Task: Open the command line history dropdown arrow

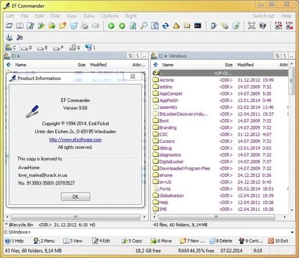Action: [292, 232]
